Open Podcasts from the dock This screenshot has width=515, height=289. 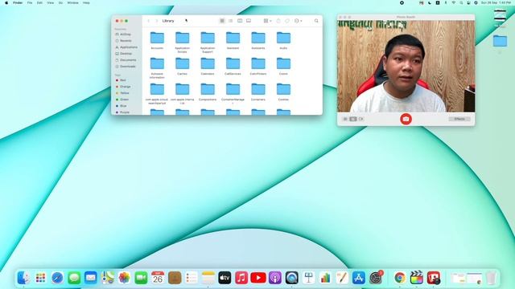[275, 278]
